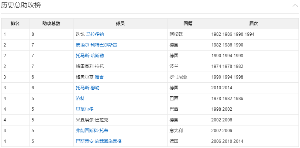Click the 助攻总数 column header

(x=51, y=24)
